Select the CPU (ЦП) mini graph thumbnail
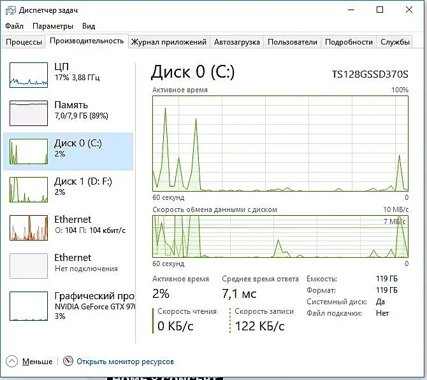 point(29,74)
